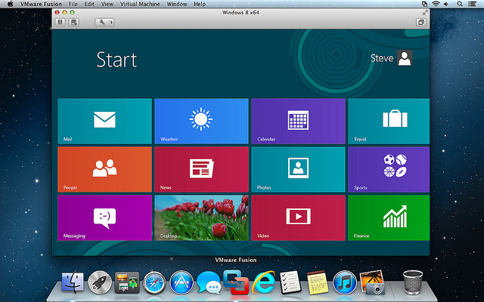The height and width of the screenshot is (302, 484).
Task: Open the View menu
Action: 107,5
